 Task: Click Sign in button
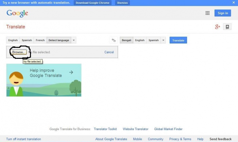(x=223, y=13)
